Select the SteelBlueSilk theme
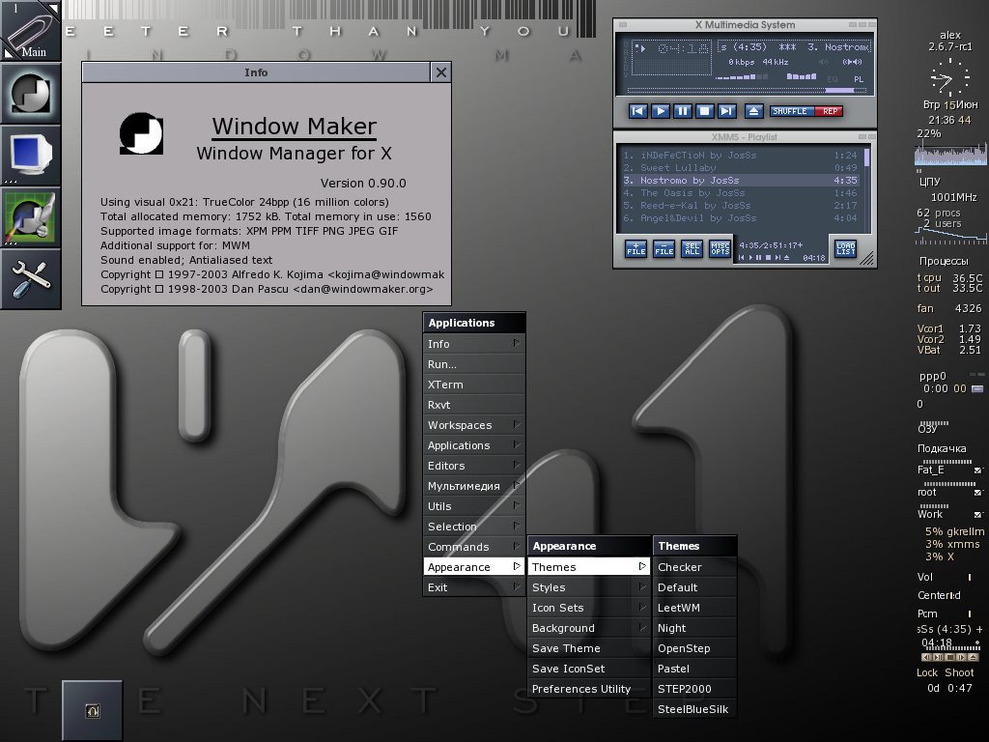This screenshot has height=742, width=989. pyautogui.click(x=694, y=708)
